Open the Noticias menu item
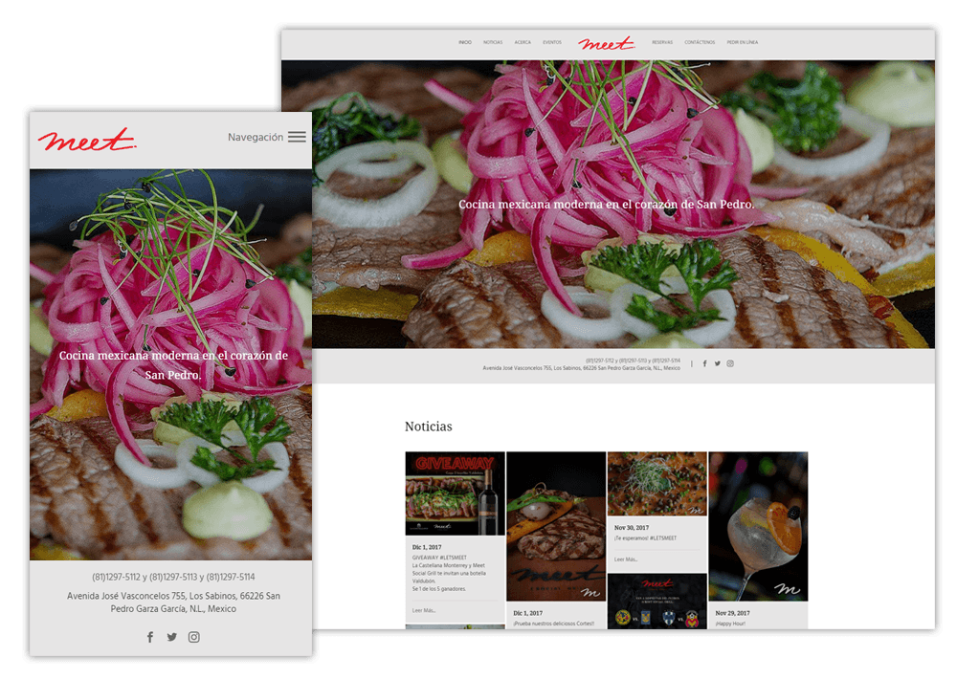957x679 pixels. (493, 42)
